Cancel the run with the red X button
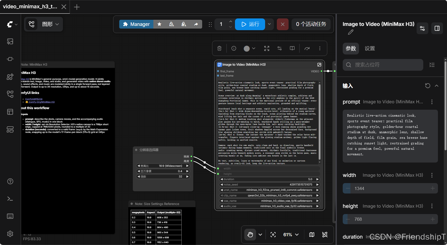This screenshot has height=245, width=447. point(283,24)
